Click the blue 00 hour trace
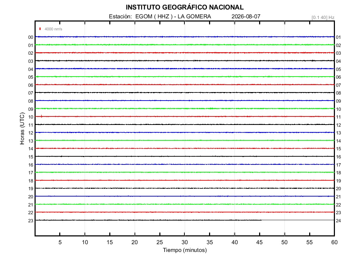This screenshot has height=271, width=361. [185, 37]
